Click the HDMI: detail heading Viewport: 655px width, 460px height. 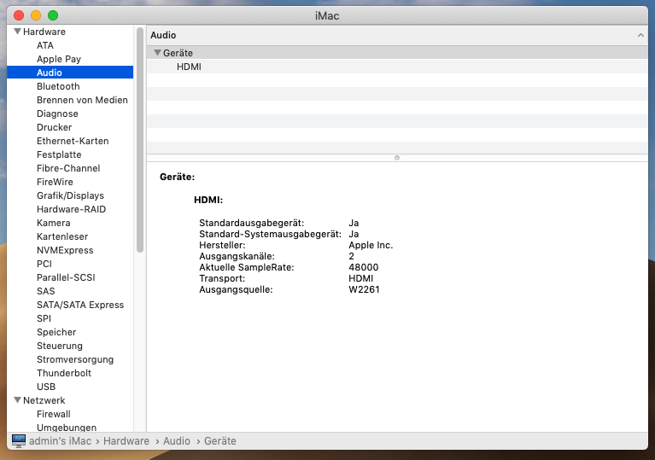pos(208,200)
